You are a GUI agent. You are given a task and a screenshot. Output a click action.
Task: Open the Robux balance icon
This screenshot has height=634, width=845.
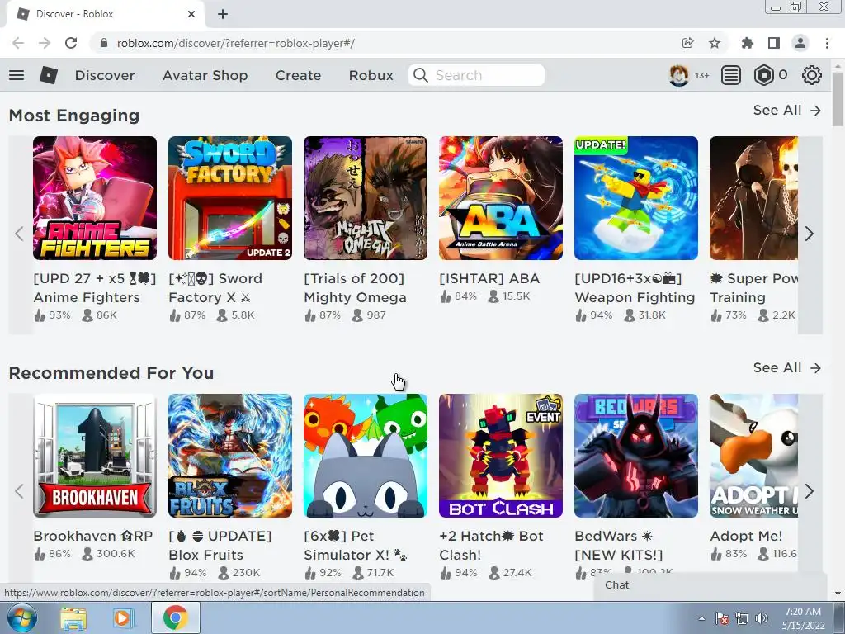763,75
